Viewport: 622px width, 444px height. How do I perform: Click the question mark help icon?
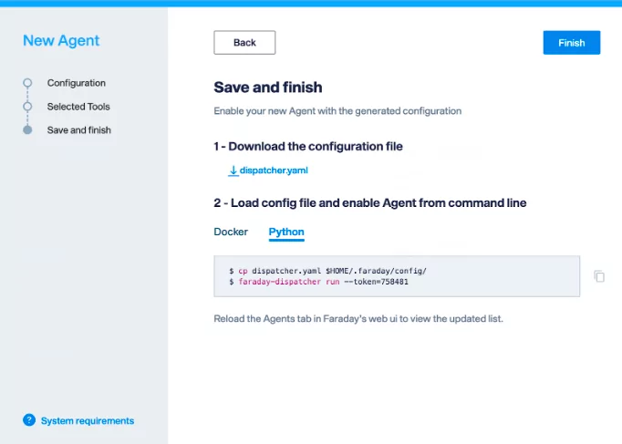click(x=29, y=420)
